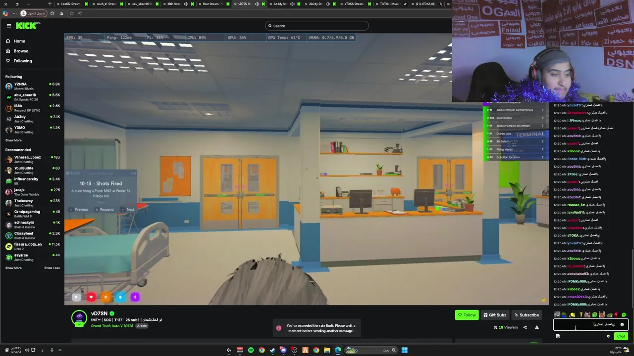
Task: Send message with Chat button
Action: pos(621,336)
